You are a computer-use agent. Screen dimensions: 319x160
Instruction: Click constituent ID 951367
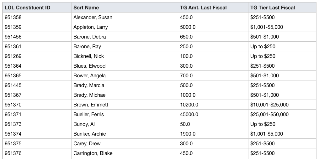[x=13, y=95]
